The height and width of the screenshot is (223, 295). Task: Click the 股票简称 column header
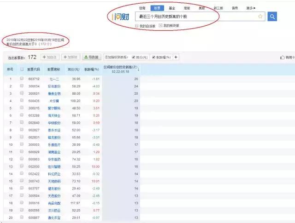[53, 69]
